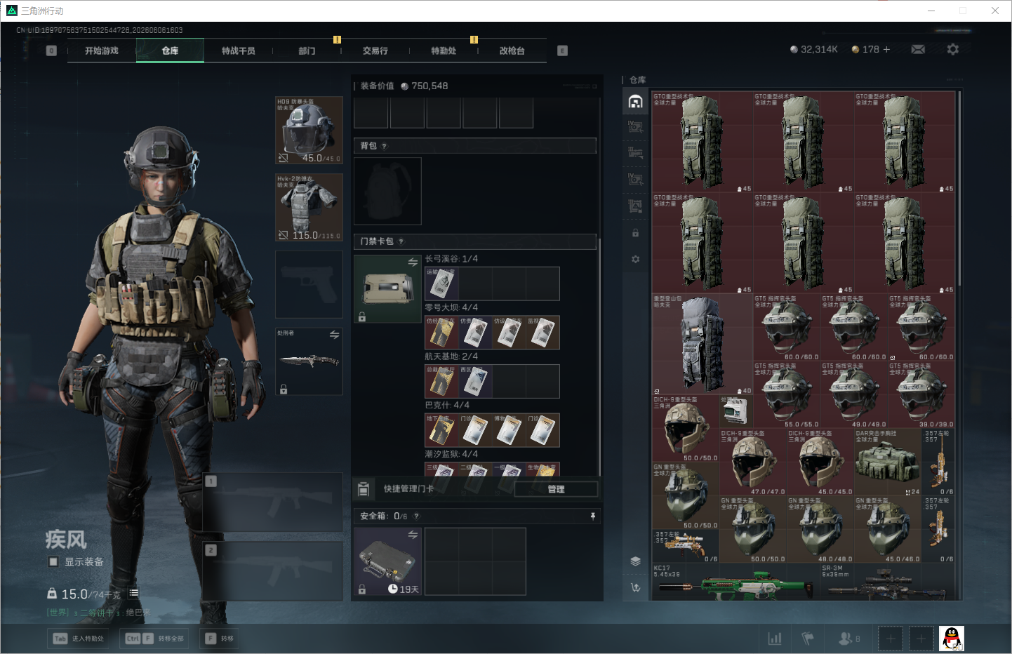Click the plus next to 178 currency
Viewport: 1012px width, 654px height.
(886, 49)
